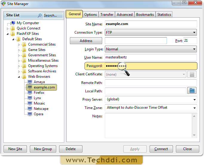The image size is (204, 165).
Task: Click the search magnifier icon in Site List
Action: click(39, 15)
